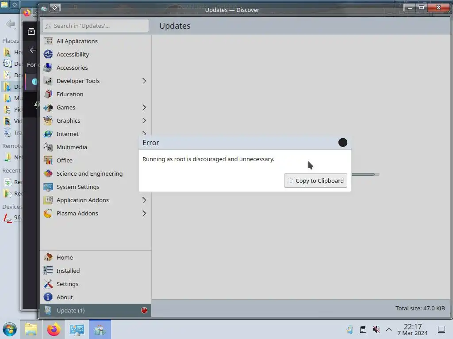Click the update progress bar
Image resolution: width=453 pixels, height=339 pixels.
coord(365,174)
